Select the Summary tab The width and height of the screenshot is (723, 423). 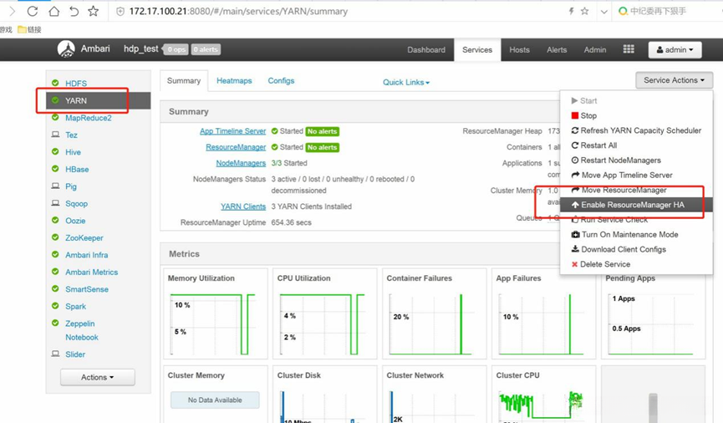[184, 81]
